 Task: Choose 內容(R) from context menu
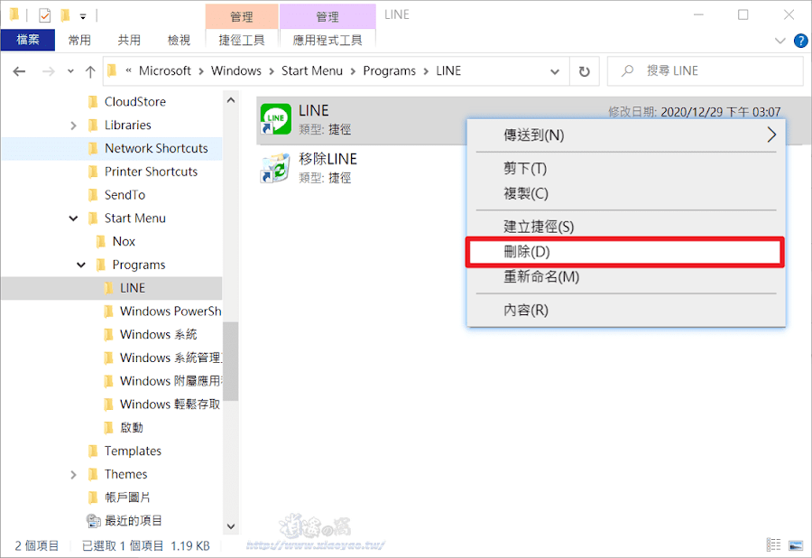click(625, 310)
